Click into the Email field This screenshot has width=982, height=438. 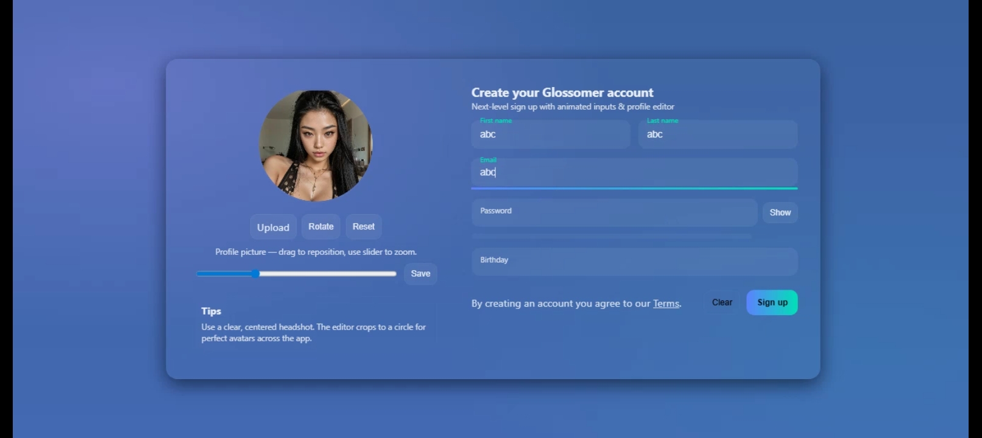634,172
